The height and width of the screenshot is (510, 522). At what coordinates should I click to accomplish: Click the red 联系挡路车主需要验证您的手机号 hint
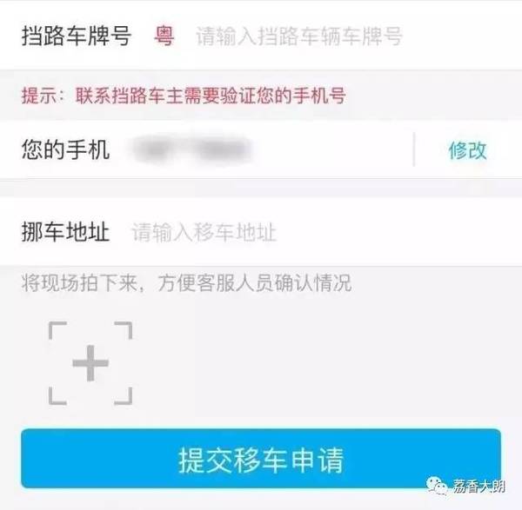pyautogui.click(x=211, y=96)
